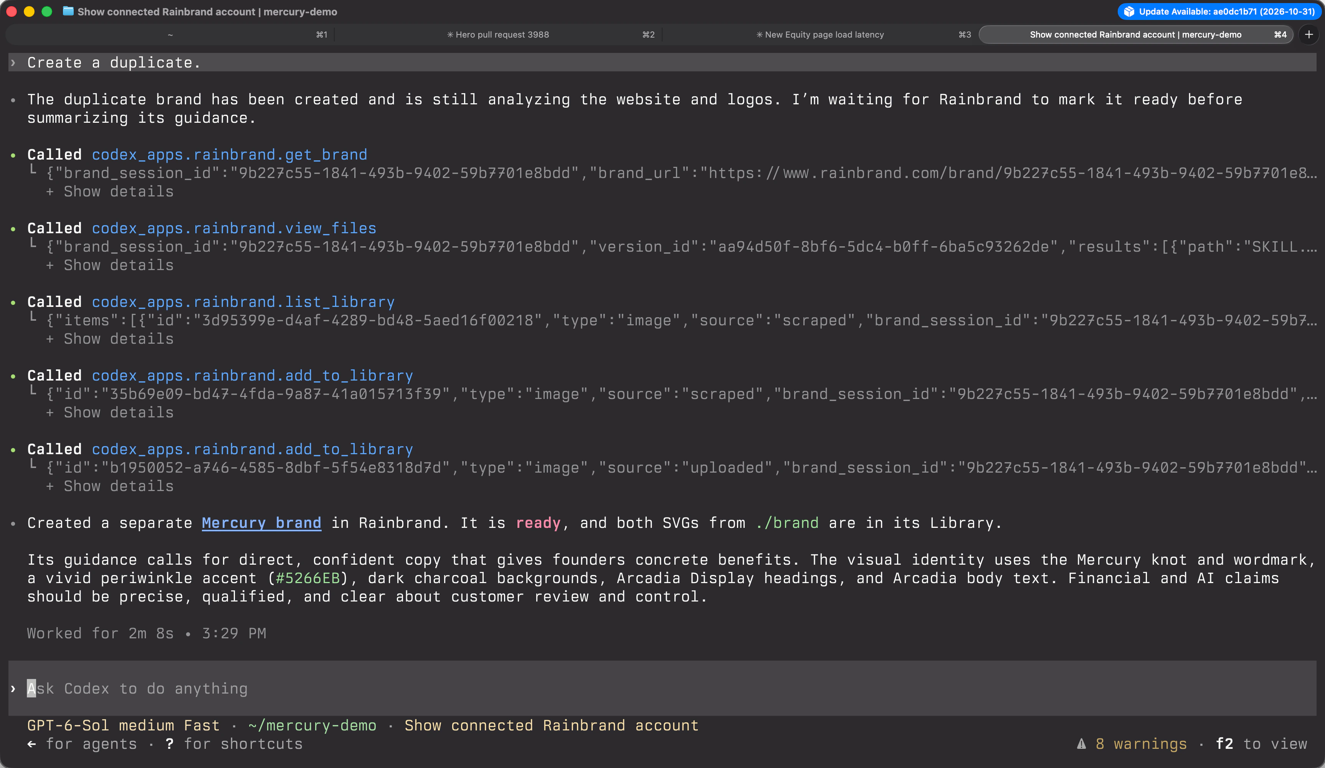Viewport: 1325px width, 768px height.
Task: Expand Show details under the scraped add_to_library call
Action: [110, 412]
